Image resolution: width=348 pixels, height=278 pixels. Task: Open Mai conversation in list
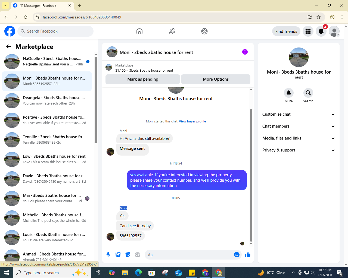coord(47,198)
